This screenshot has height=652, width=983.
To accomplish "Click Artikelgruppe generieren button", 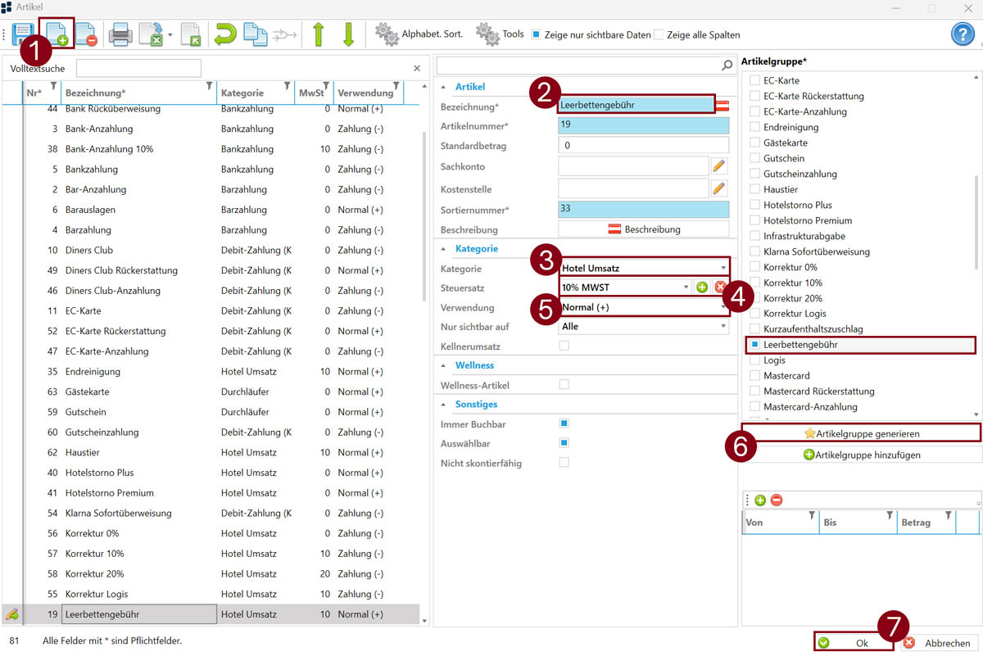I will pyautogui.click(x=860, y=432).
